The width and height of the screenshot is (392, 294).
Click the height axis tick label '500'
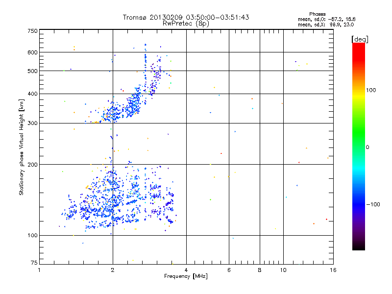click(x=32, y=71)
